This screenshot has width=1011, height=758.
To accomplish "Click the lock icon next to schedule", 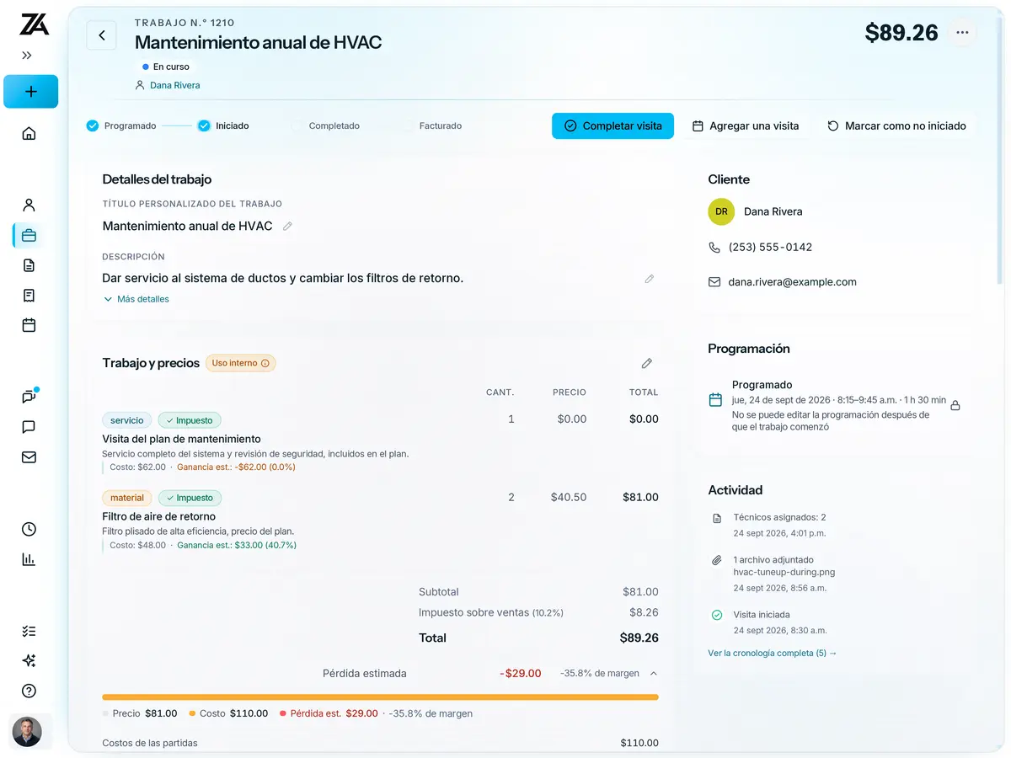I will pyautogui.click(x=955, y=405).
